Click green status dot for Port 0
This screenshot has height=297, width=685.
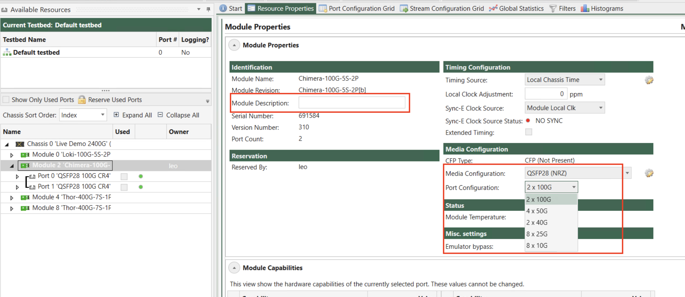pos(141,176)
